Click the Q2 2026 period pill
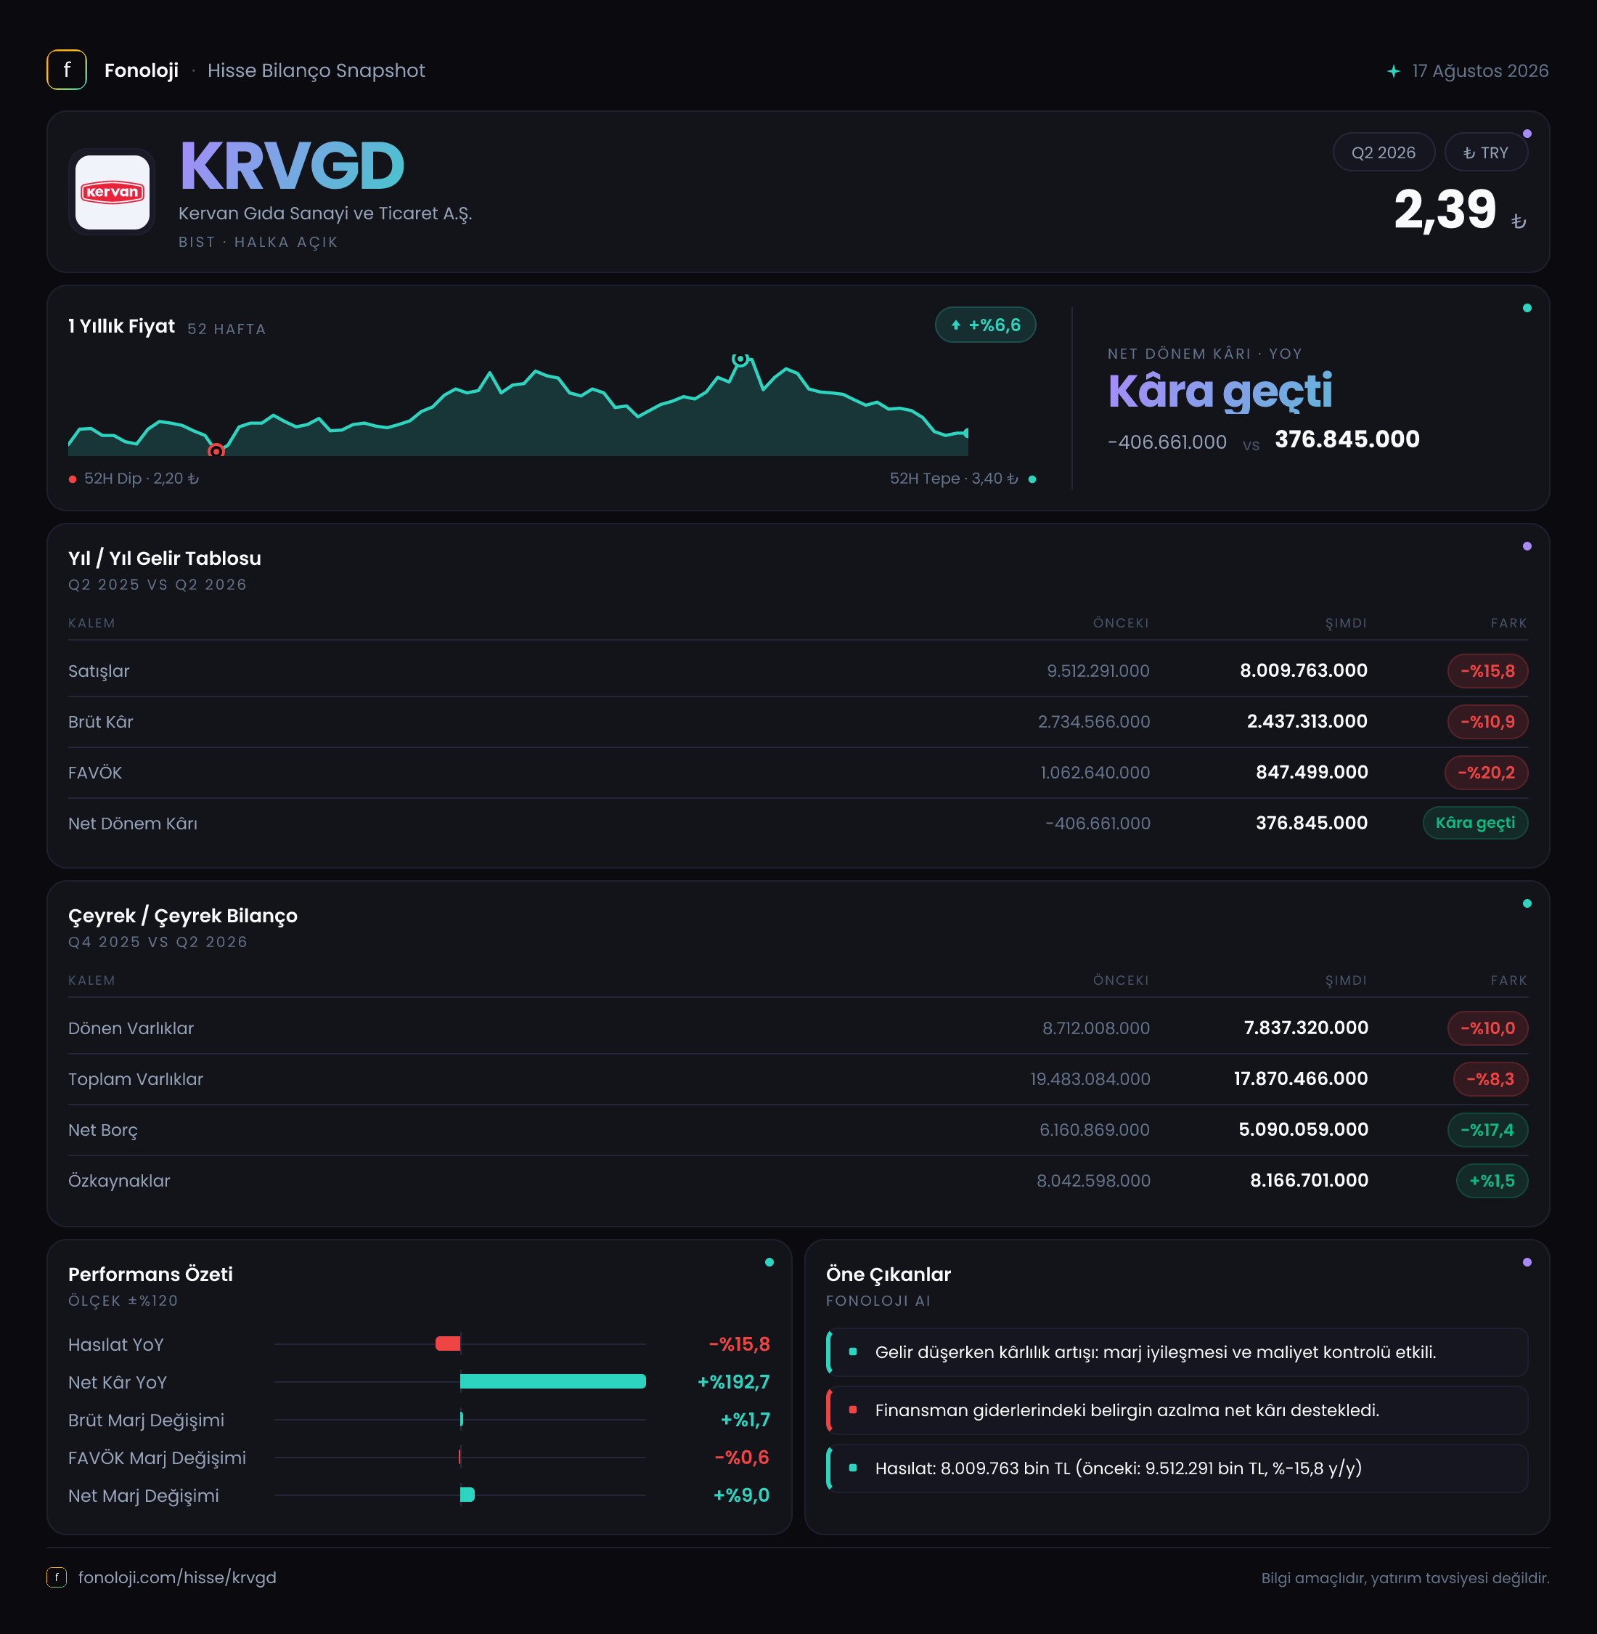This screenshot has height=1634, width=1597. point(1383,152)
